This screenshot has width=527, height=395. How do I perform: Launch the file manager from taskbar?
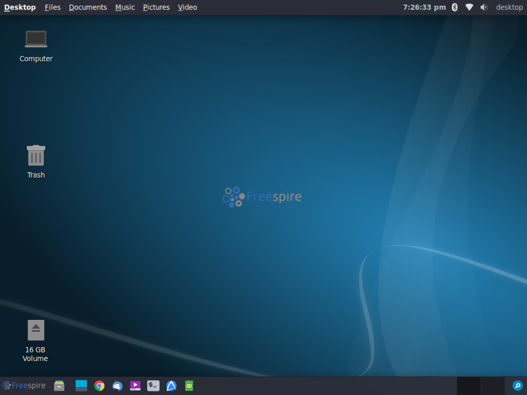click(59, 386)
